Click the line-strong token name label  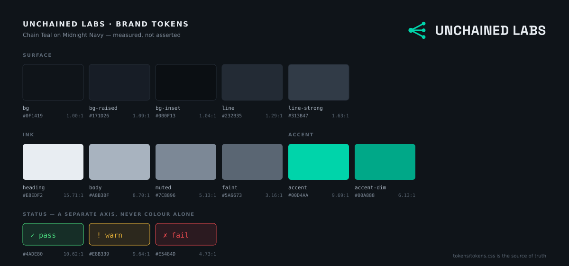[x=305, y=108]
